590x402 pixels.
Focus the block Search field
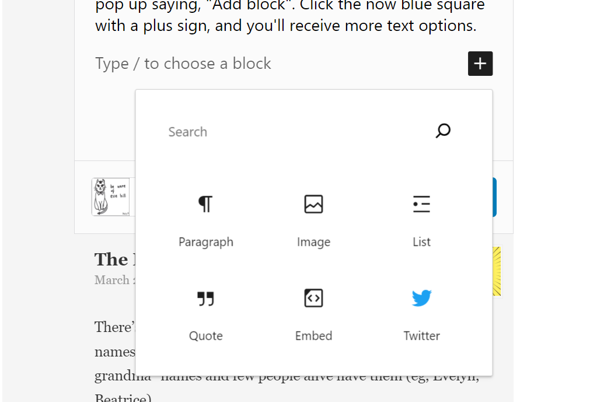[292, 132]
